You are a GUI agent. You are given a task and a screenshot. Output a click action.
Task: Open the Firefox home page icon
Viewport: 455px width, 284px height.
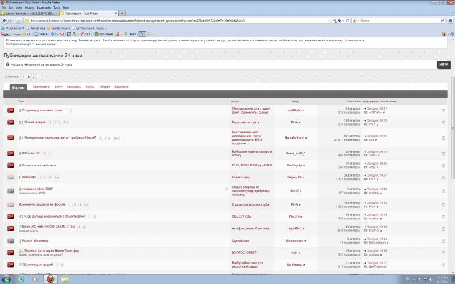(450, 21)
